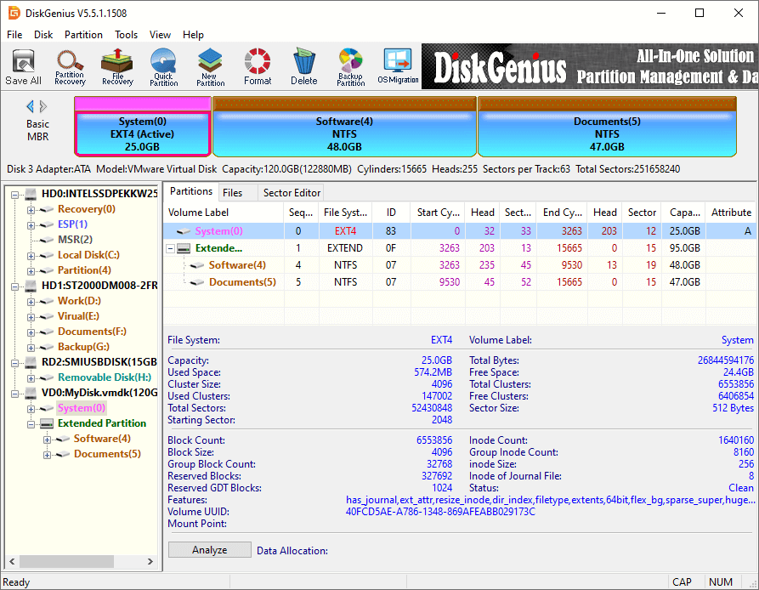The height and width of the screenshot is (590, 759).
Task: Open the Files tab
Action: pos(232,193)
